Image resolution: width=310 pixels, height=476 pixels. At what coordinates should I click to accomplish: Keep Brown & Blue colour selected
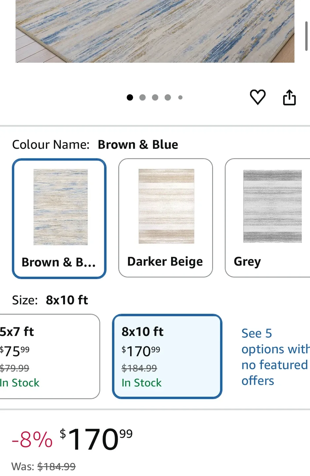coord(59,218)
